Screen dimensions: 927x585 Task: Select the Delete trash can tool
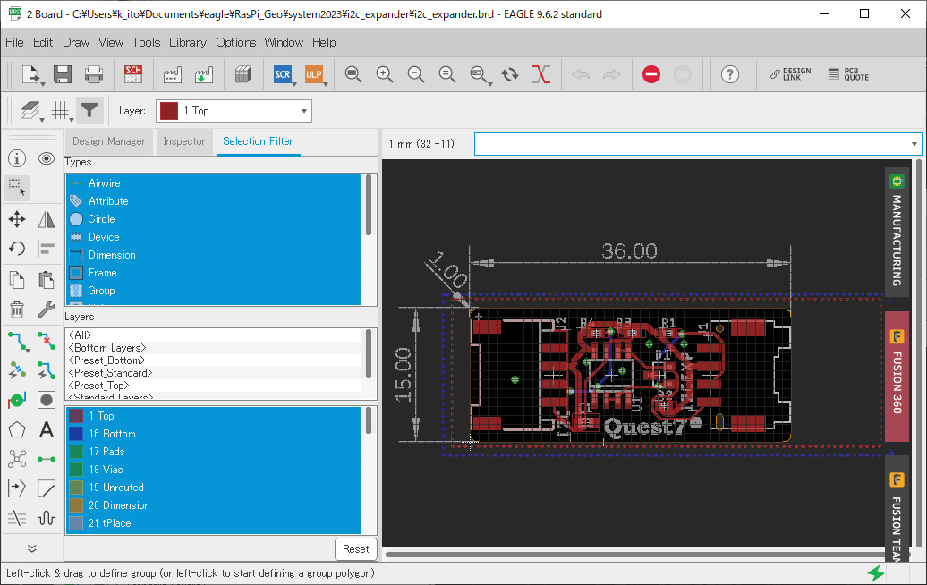(x=17, y=309)
